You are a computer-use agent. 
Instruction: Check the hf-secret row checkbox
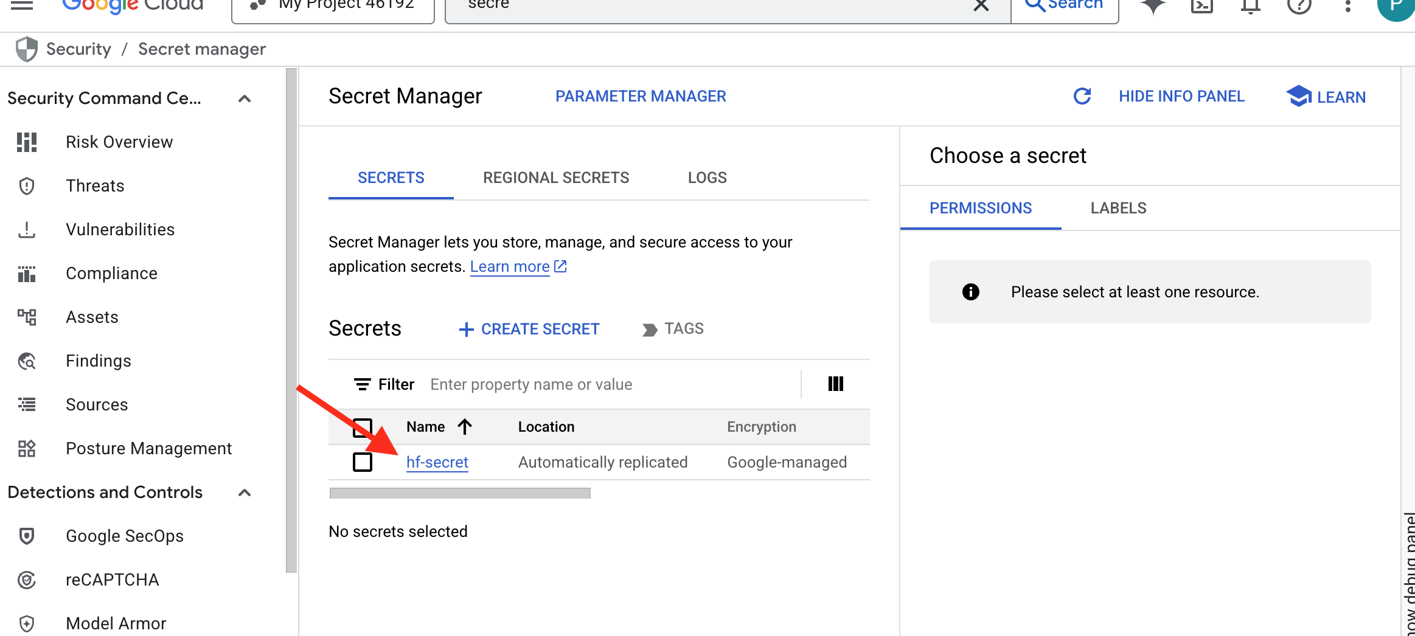[362, 461]
